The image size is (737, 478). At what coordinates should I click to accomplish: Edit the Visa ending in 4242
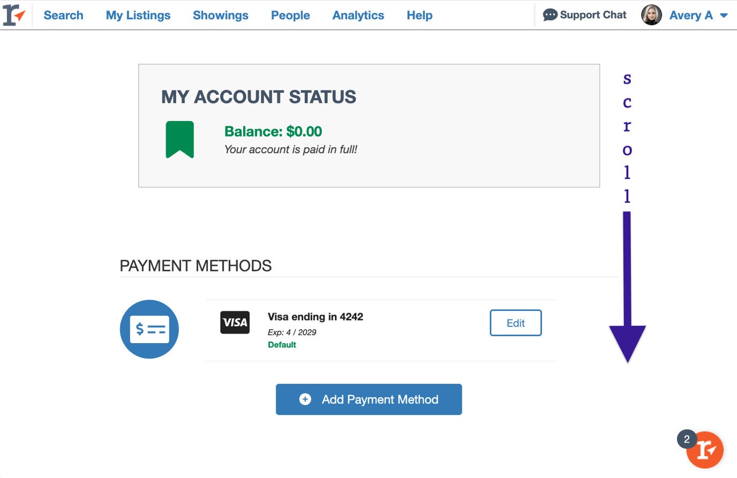[x=515, y=323]
